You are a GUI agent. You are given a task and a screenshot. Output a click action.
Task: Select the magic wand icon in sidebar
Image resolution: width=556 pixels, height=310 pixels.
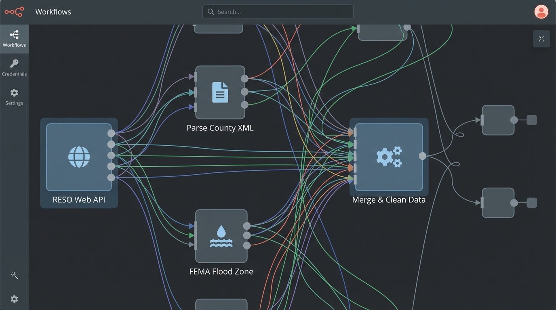pyautogui.click(x=14, y=275)
